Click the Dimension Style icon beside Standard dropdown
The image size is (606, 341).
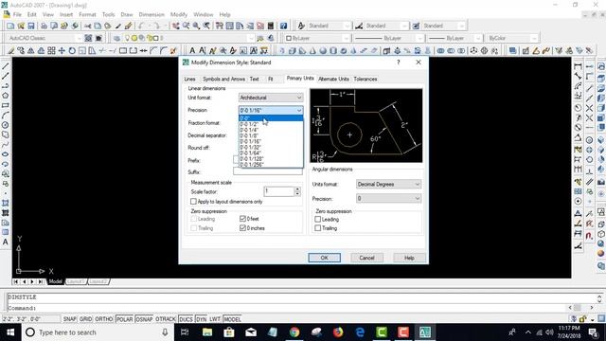tap(359, 26)
